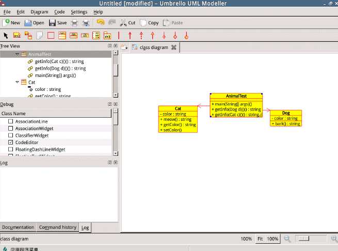Image resolution: width=338 pixels, height=251 pixels.
Task: Choose the XYZ label tool
Action: pos(17,36)
